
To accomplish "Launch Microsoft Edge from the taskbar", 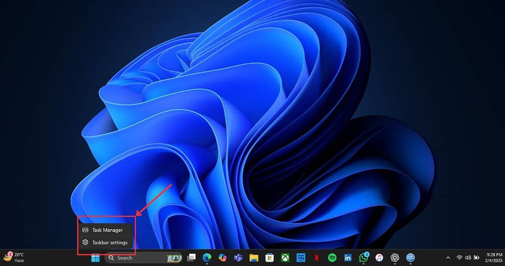I will [x=207, y=258].
